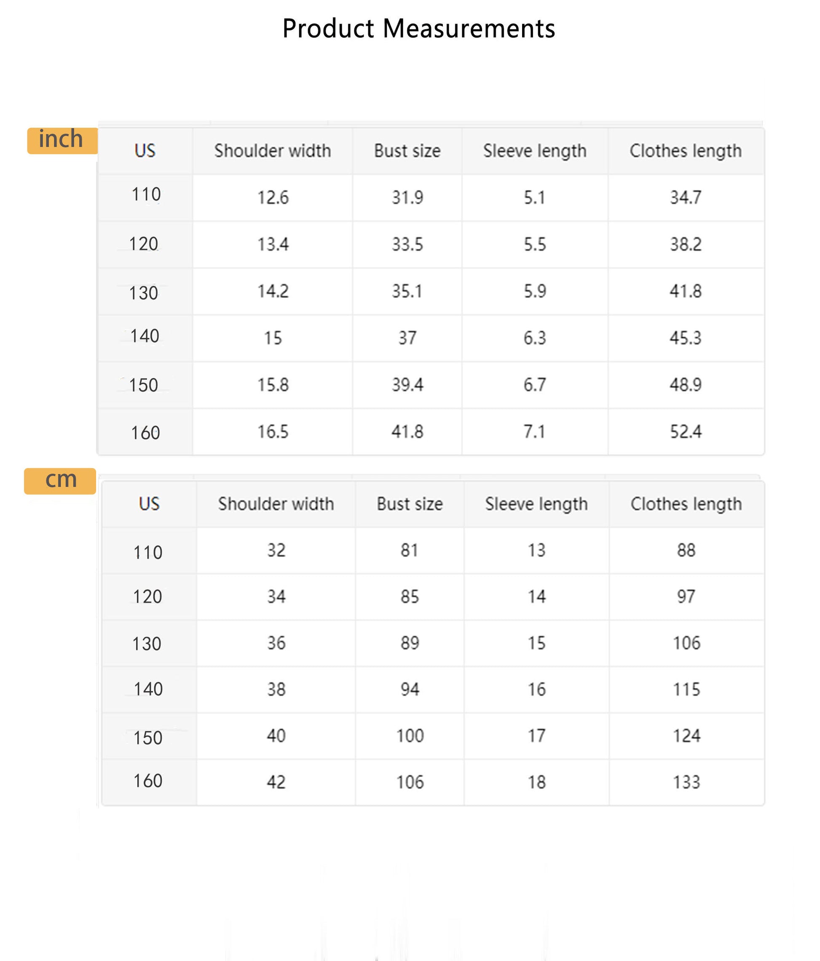This screenshot has height=961, width=820.
Task: Click the 15 sleeve length cm cell
Action: point(536,643)
